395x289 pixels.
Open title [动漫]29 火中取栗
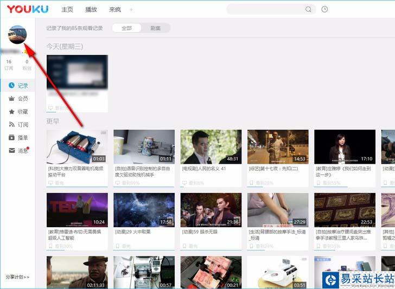pyautogui.click(x=132, y=232)
